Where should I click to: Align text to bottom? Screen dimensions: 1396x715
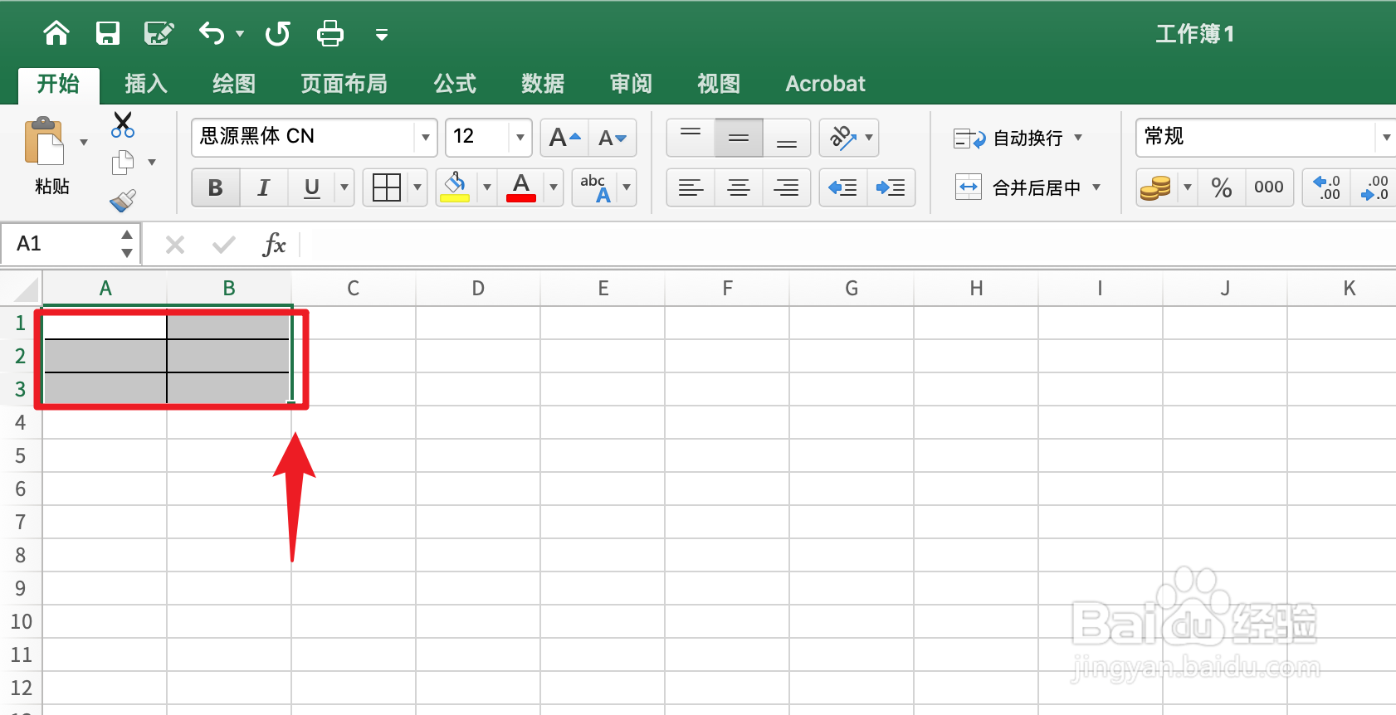tap(787, 138)
